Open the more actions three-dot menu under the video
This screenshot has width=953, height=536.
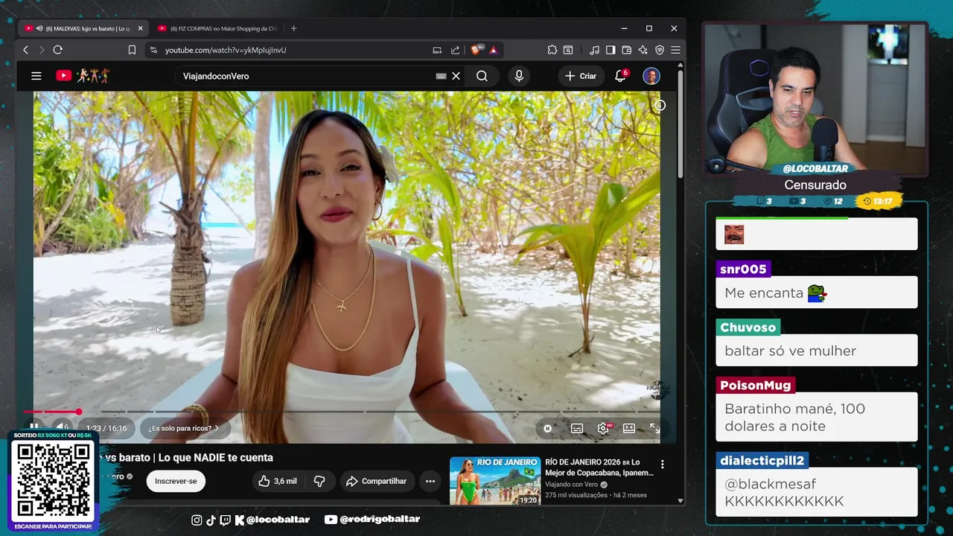click(430, 481)
